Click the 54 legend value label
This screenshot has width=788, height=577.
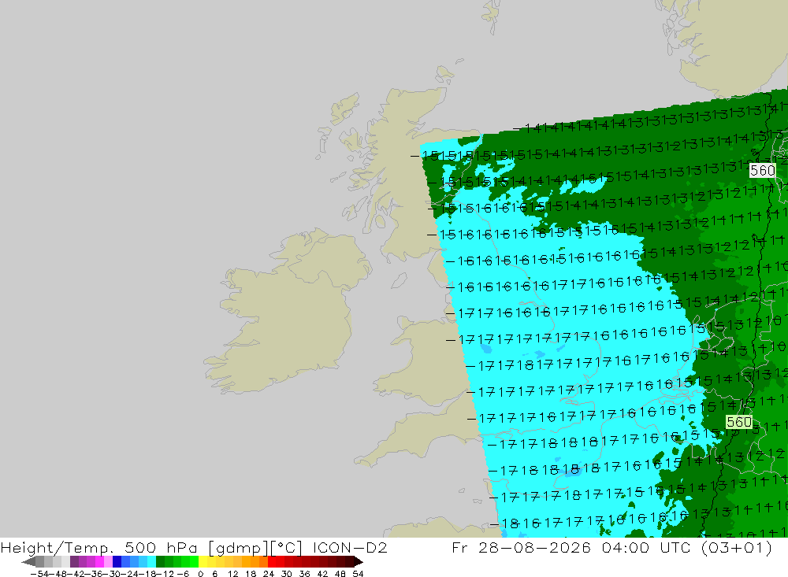(x=358, y=574)
